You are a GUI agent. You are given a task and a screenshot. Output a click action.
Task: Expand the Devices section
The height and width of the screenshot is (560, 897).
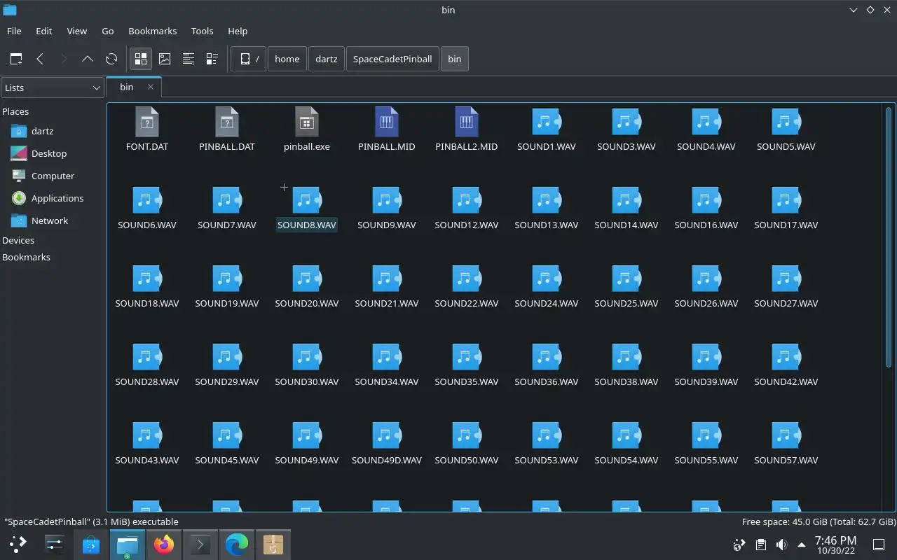tap(18, 240)
